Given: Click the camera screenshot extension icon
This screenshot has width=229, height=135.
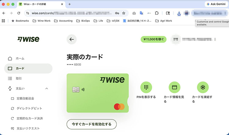Looking at the screenshot, I should (x=134, y=13).
